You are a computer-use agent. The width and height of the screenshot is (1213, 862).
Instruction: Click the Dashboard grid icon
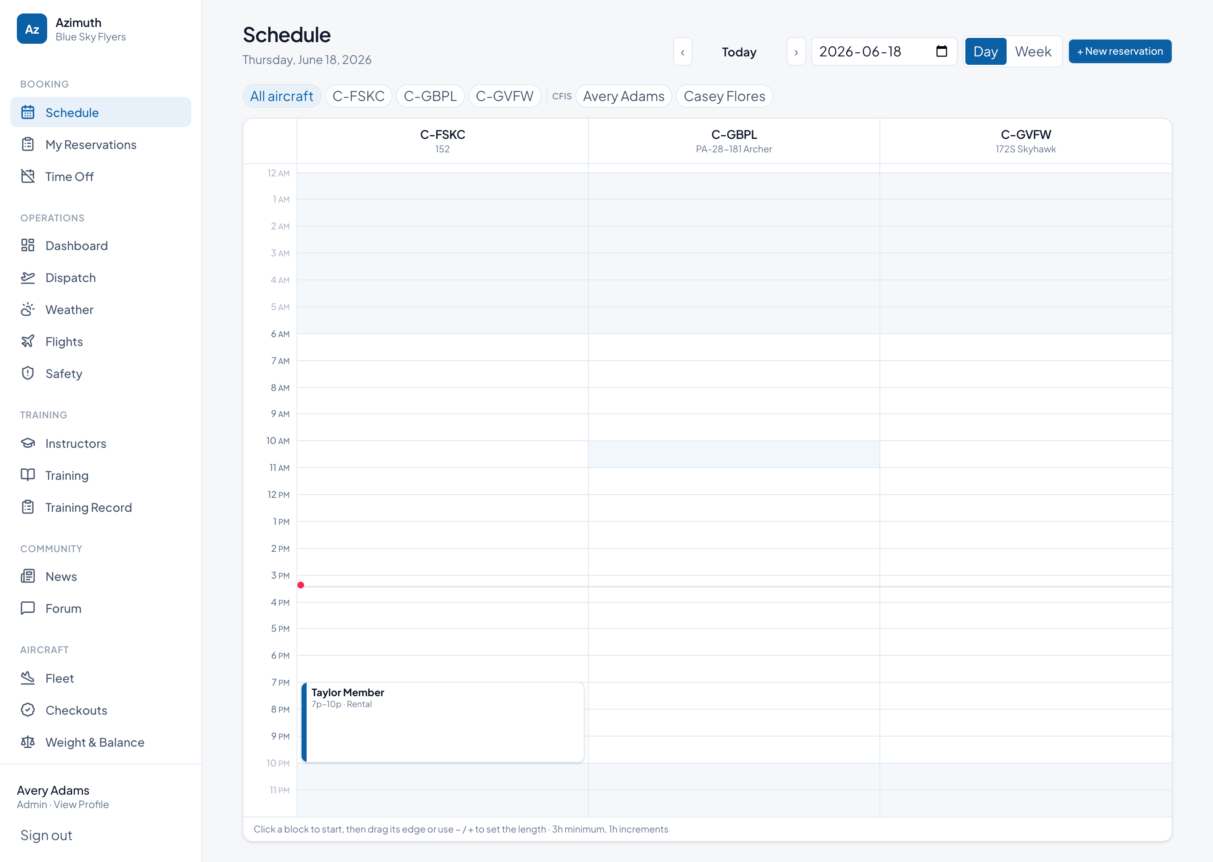[x=28, y=245]
